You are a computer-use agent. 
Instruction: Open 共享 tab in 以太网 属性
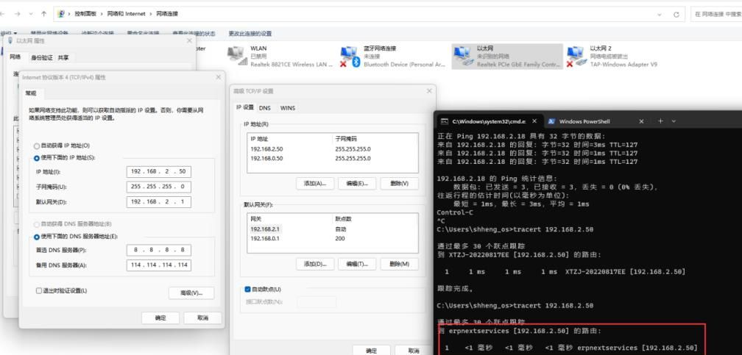63,57
